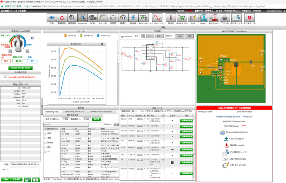The height and width of the screenshot is (183, 286).
Task: Click the select alternate part button for Cboot
Action: tap(186, 121)
